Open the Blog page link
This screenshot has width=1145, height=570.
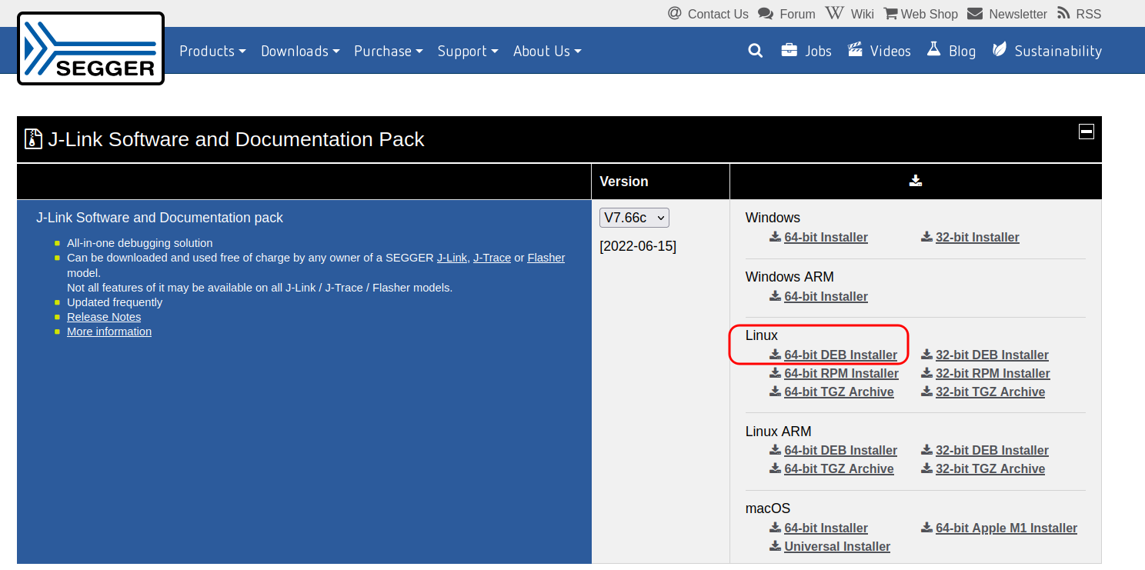click(962, 51)
